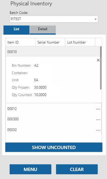Switch to the List tab
Viewport: 107px width, 179px height.
17,30
